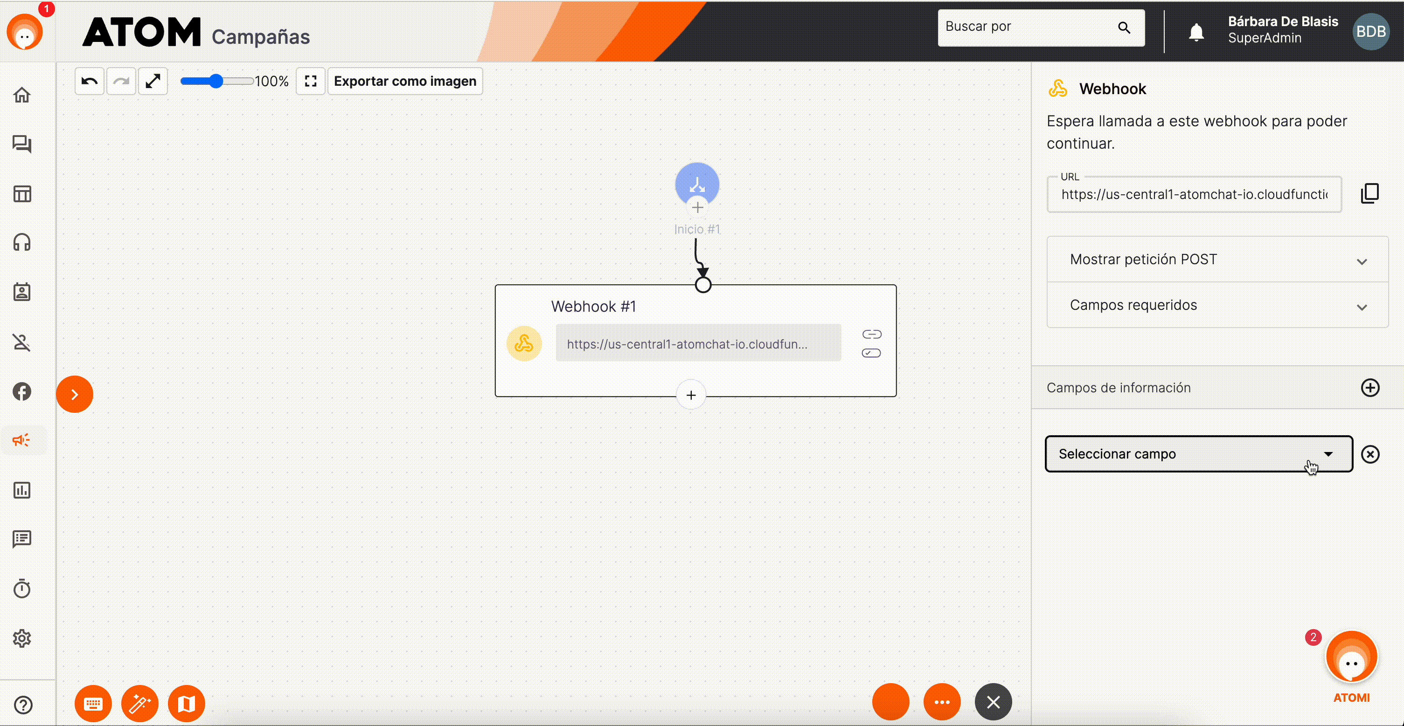Click the contacts person icon in sidebar
Image resolution: width=1404 pixels, height=726 pixels.
coord(21,292)
